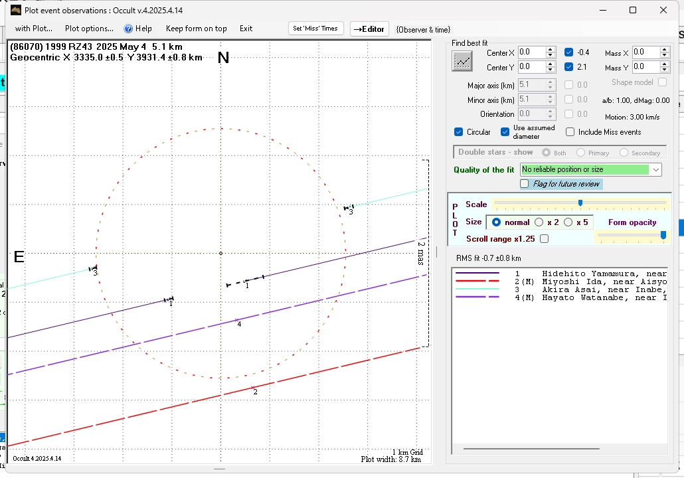Increase Mass X using the up spinner
The image size is (684, 478).
tap(665, 49)
